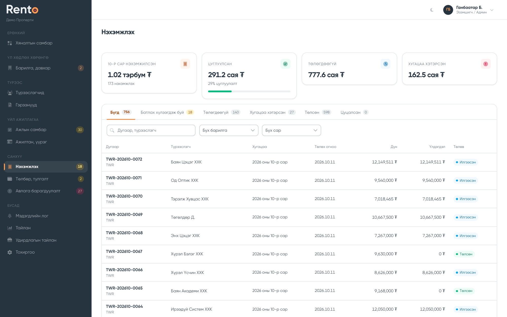The width and height of the screenshot is (507, 317).
Task: Focus the Дугаар, түрээслэгч search field
Action: point(151,130)
